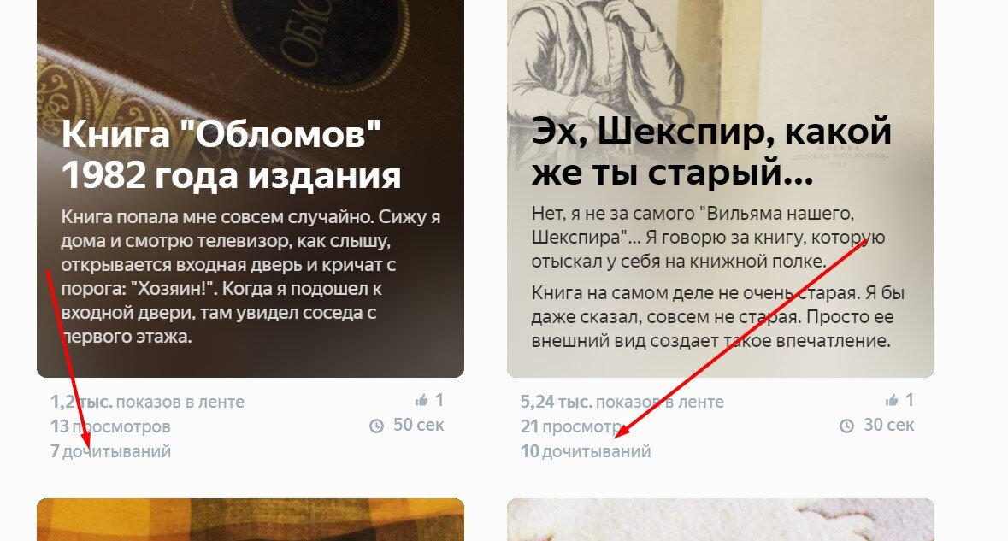The image size is (1008, 541).
Task: Click 7 дочитываний statistic
Action: tap(110, 451)
